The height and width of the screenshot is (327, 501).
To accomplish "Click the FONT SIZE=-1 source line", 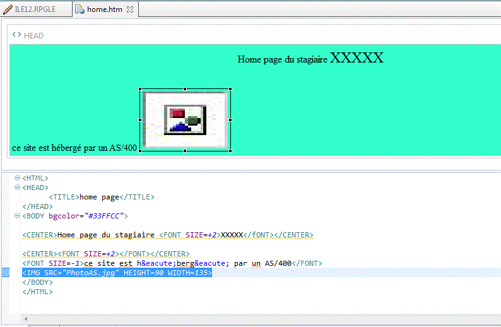I will pos(172,263).
